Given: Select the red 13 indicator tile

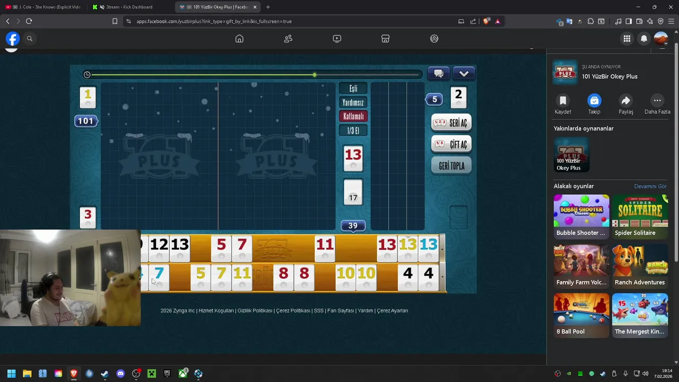Looking at the screenshot, I should coord(353,158).
